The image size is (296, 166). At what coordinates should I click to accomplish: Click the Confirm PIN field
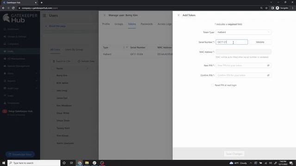[x=241, y=75]
